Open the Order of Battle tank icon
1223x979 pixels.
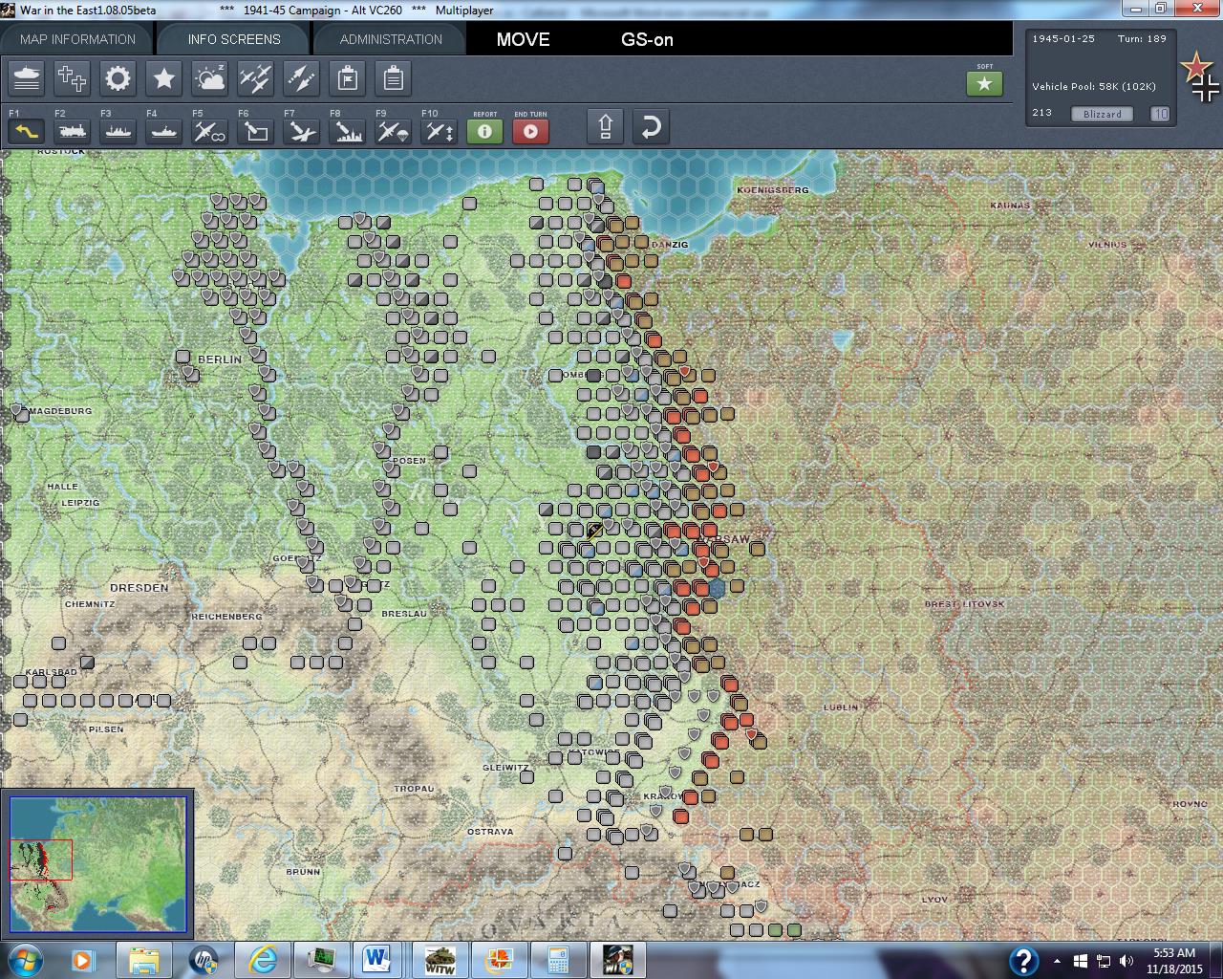[x=27, y=78]
